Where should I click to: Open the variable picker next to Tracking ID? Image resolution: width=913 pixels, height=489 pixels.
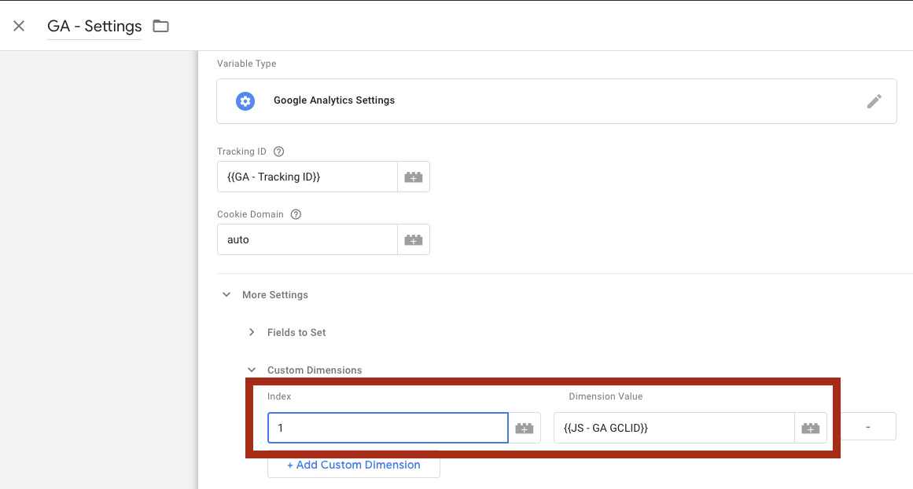(414, 177)
